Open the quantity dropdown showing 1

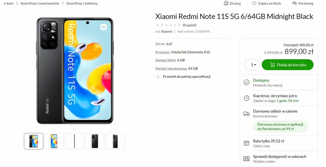(x=252, y=65)
